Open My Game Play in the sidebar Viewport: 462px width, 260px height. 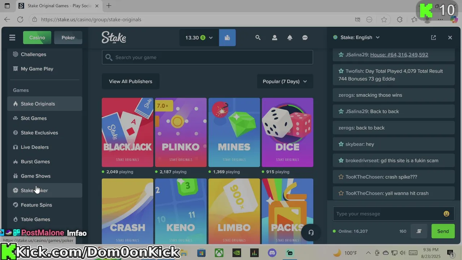click(x=45, y=69)
